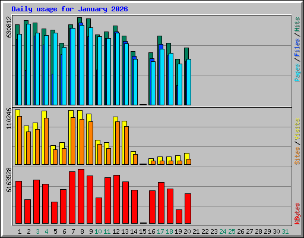
Task: Click day 28 on the x-axis
Action: pyautogui.click(x=258, y=231)
